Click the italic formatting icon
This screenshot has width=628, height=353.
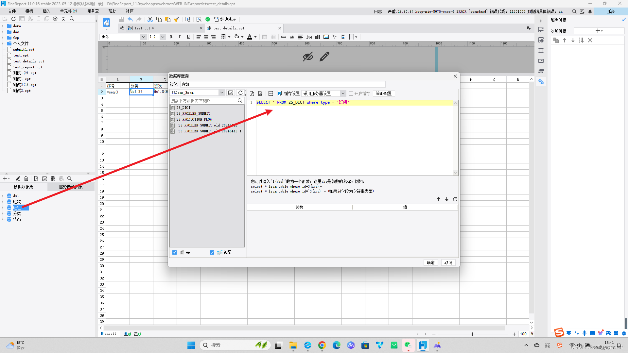pyautogui.click(x=180, y=37)
